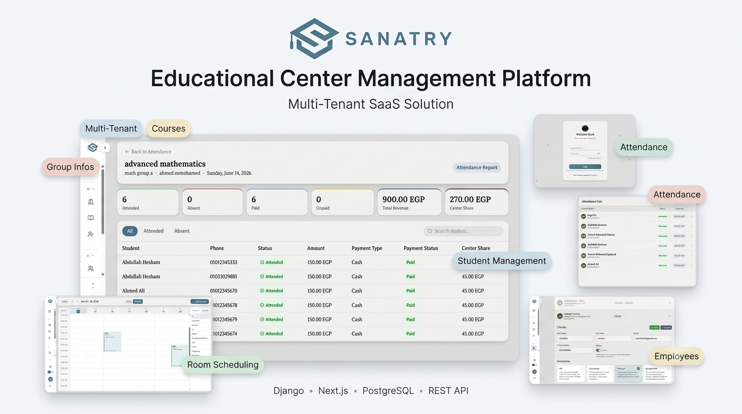Collapse the expanded employee row with its down chevron
Screen dimensions: 742x414
(x=669, y=316)
